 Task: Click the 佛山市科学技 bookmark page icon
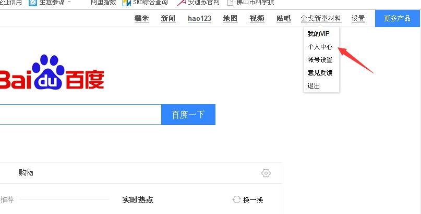pyautogui.click(x=230, y=3)
